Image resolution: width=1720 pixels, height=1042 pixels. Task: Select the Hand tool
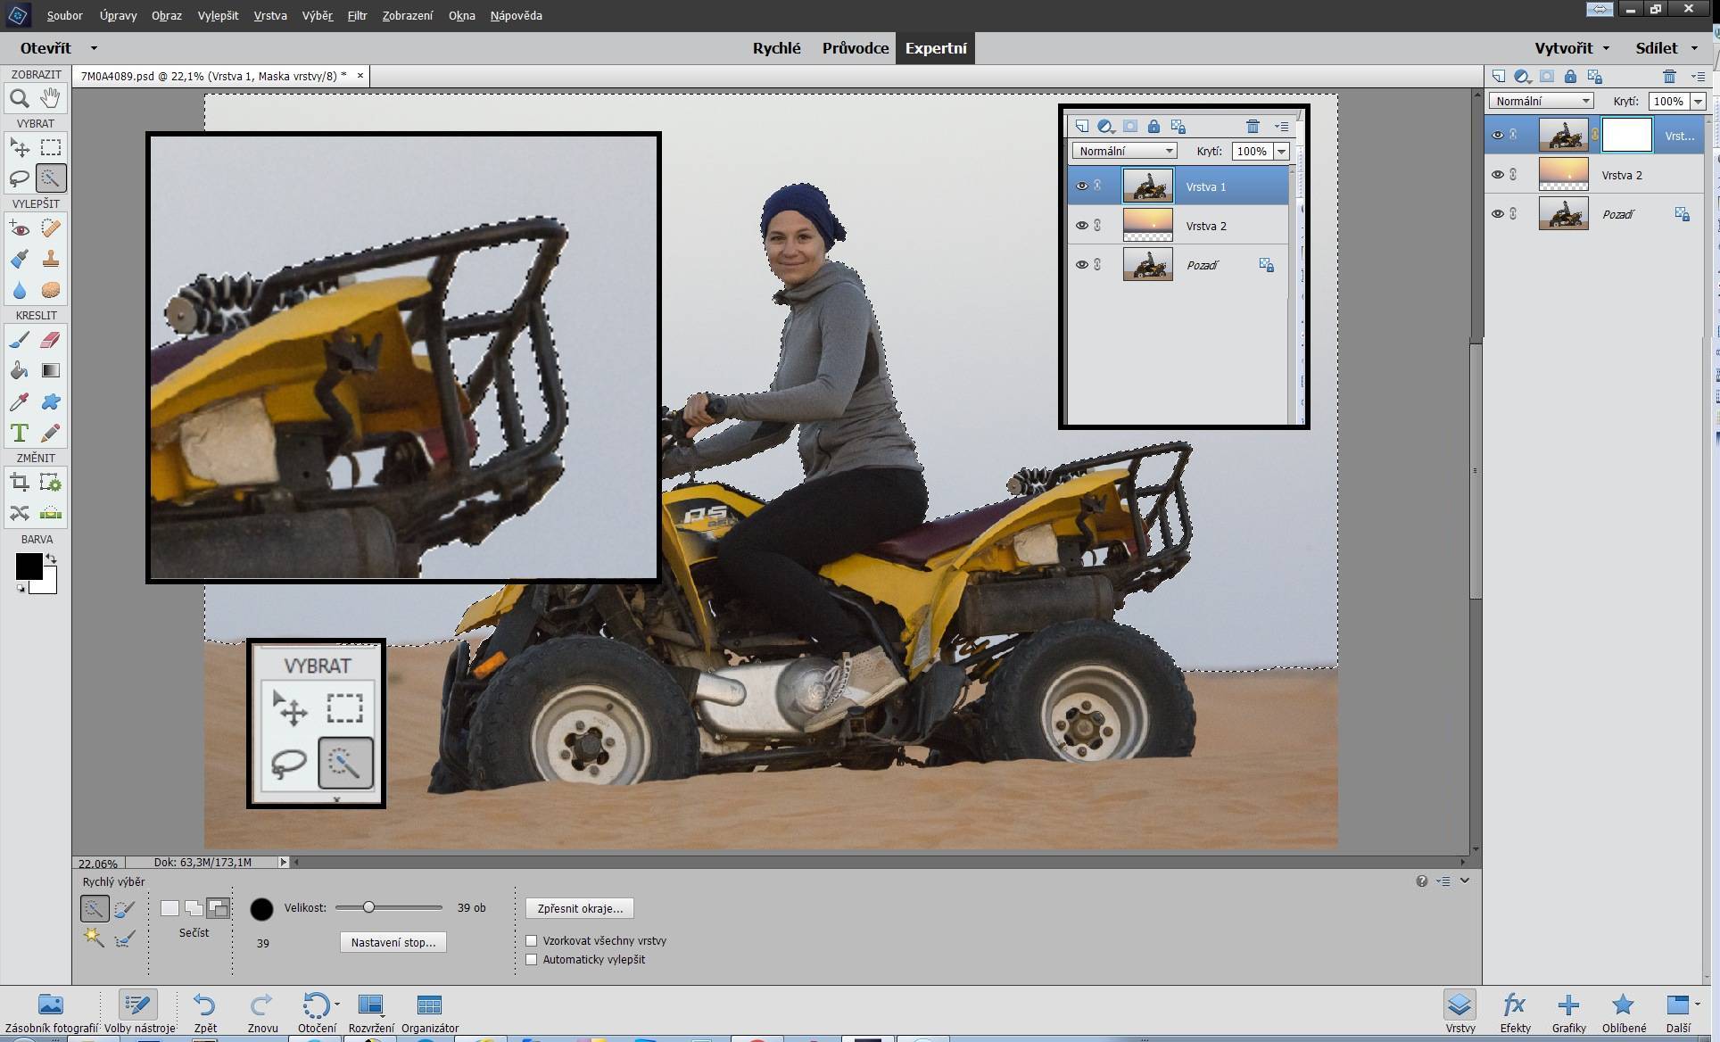[x=51, y=98]
